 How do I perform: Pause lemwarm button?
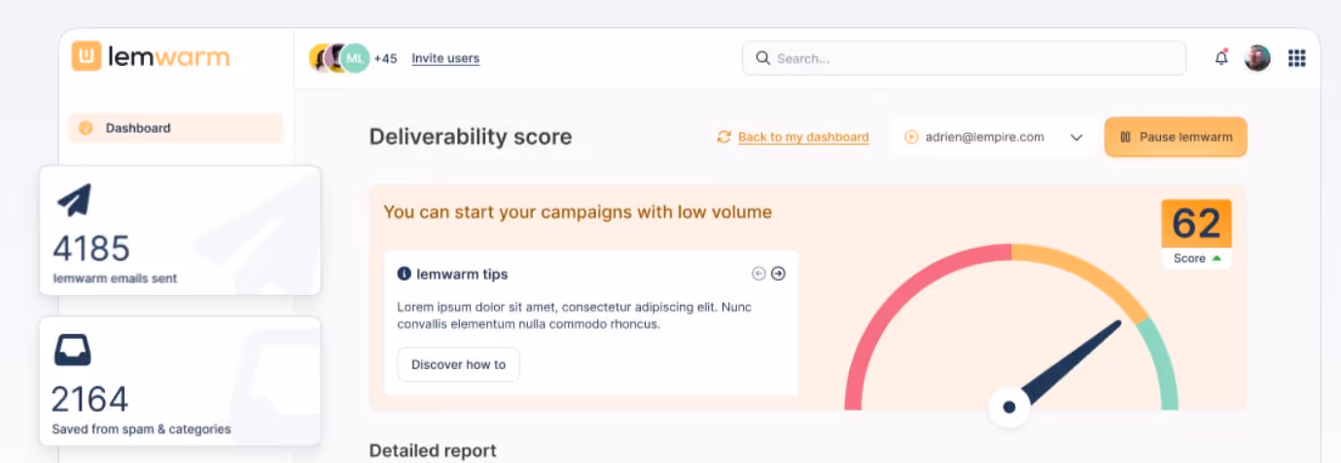(1176, 137)
